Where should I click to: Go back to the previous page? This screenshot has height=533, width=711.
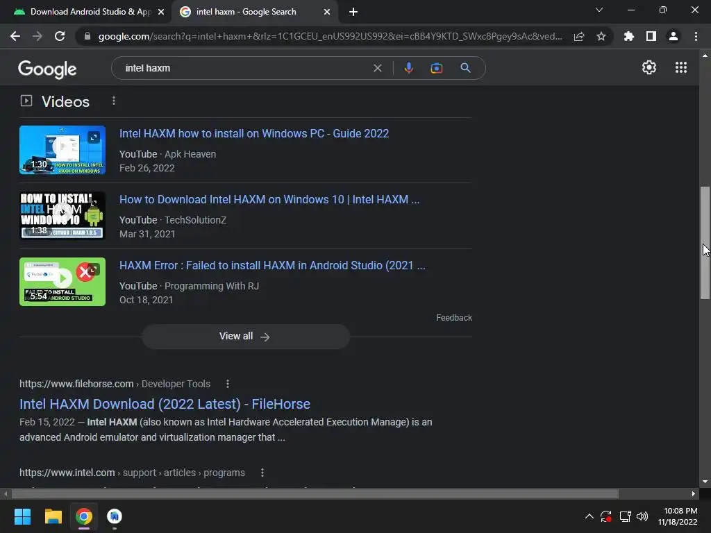15,36
